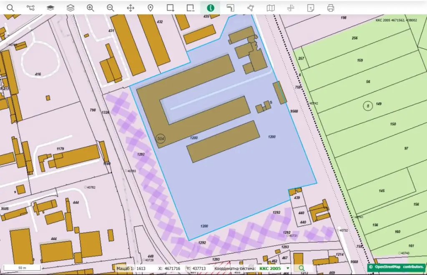Open the folded map icon tool

coord(271,7)
